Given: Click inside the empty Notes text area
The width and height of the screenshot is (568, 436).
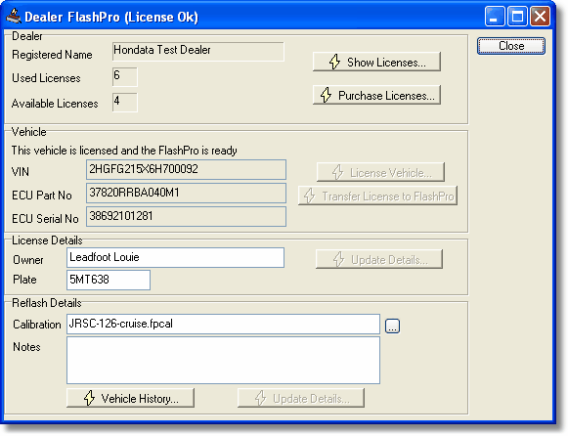Looking at the screenshot, I should 223,361.
